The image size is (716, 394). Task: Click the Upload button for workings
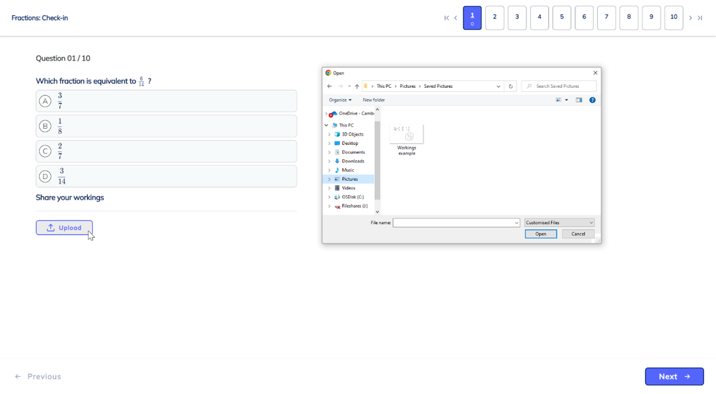pyautogui.click(x=64, y=227)
